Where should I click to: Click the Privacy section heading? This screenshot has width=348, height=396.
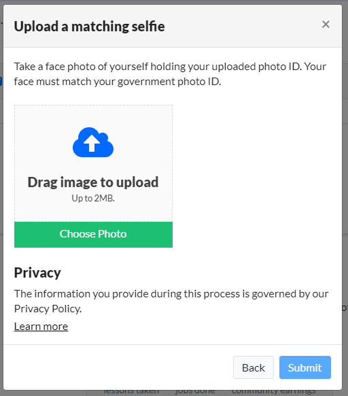[x=37, y=273]
